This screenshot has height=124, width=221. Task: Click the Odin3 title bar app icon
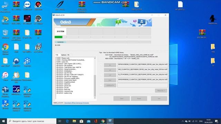[x=54, y=15]
